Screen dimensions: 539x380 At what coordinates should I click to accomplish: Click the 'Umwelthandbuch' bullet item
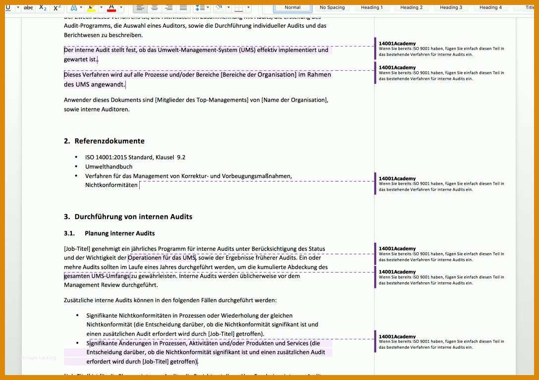108,166
